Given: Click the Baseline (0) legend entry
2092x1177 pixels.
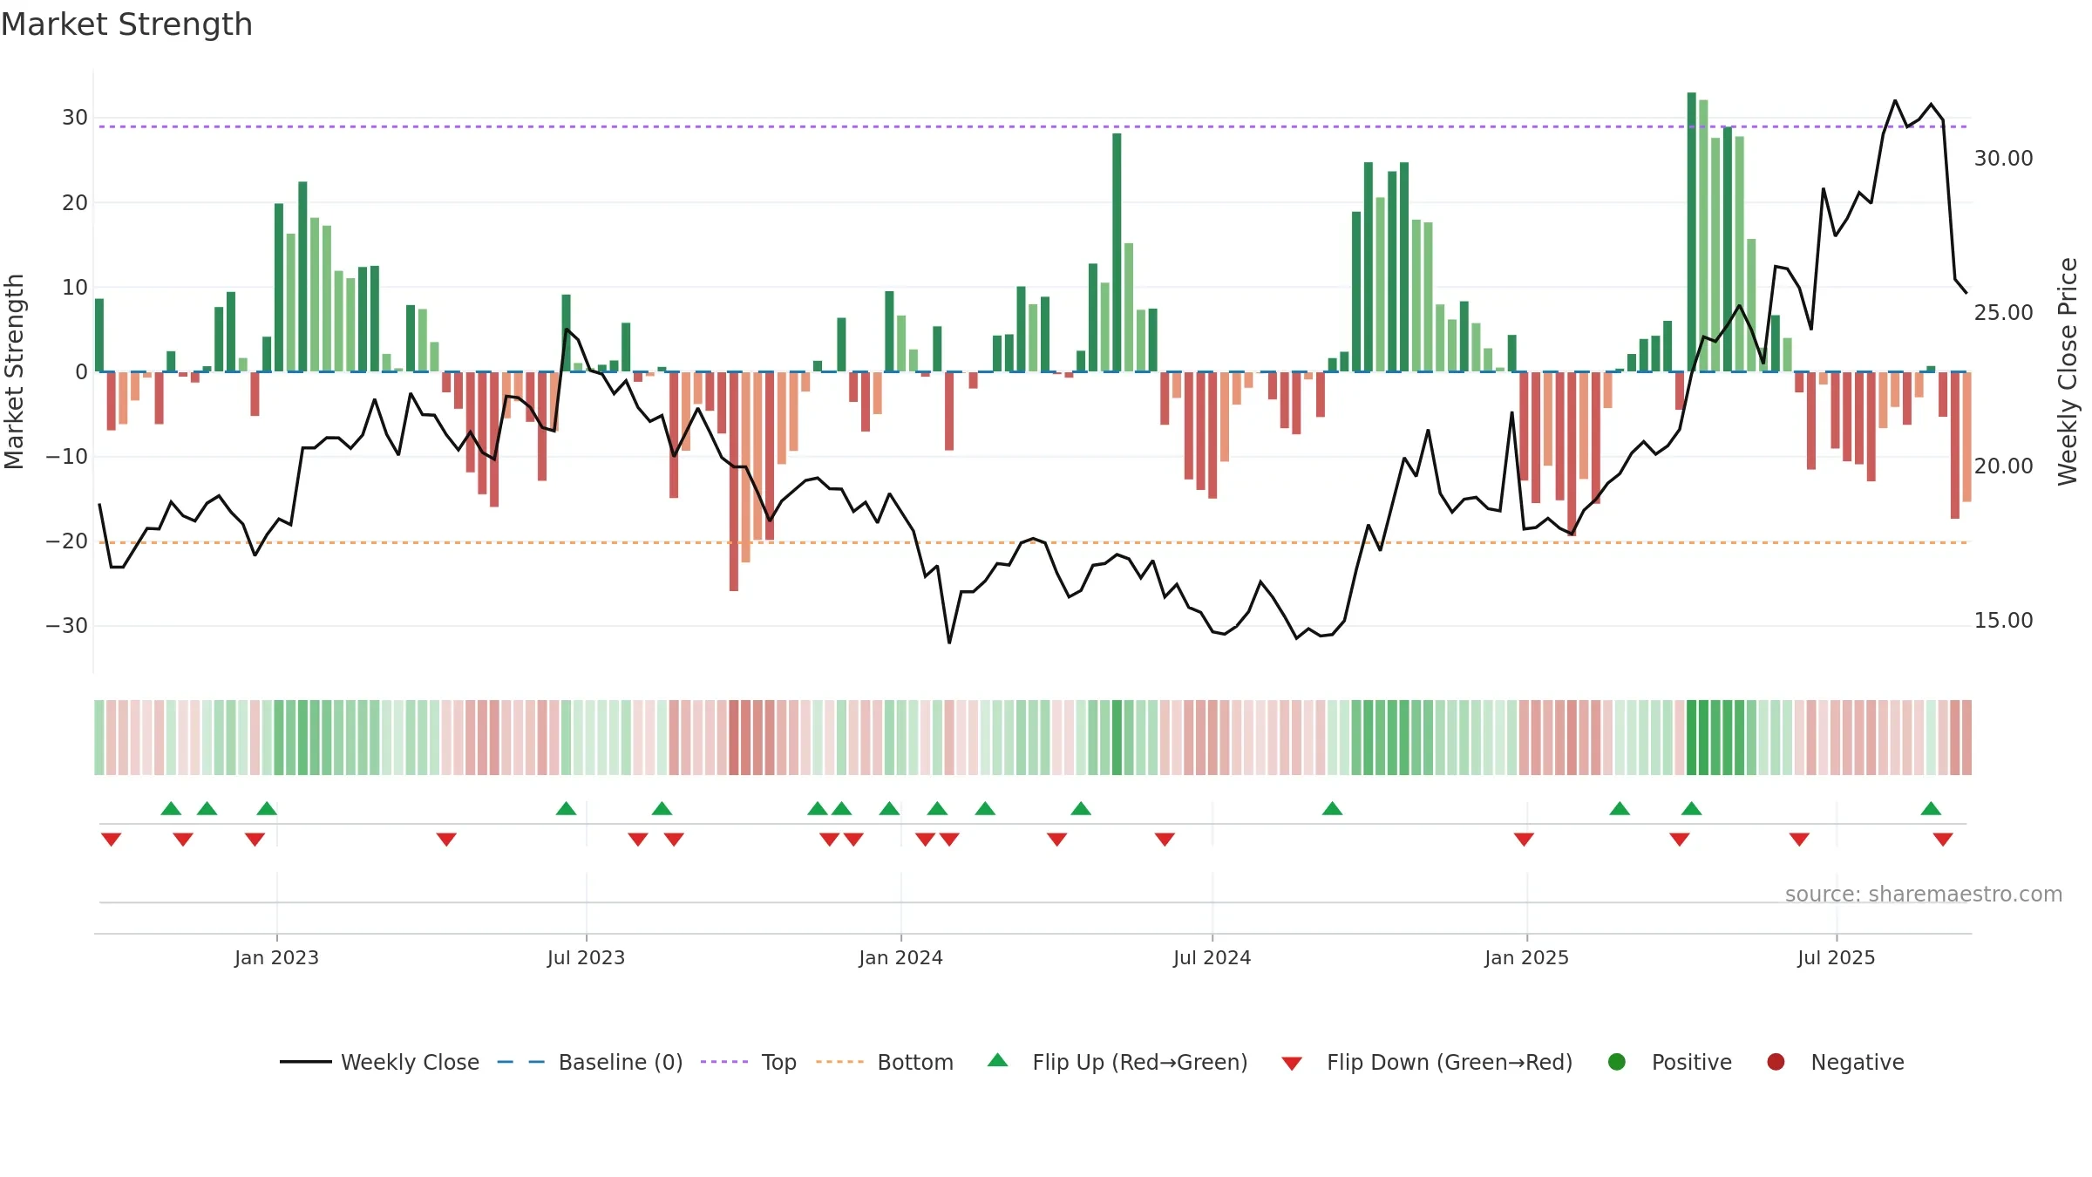Looking at the screenshot, I should 590,1062.
